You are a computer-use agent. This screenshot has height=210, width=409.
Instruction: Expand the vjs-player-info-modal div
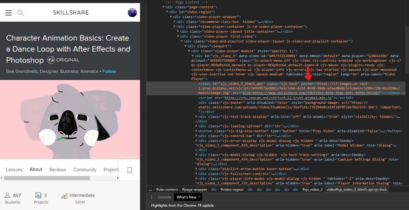click(x=197, y=179)
